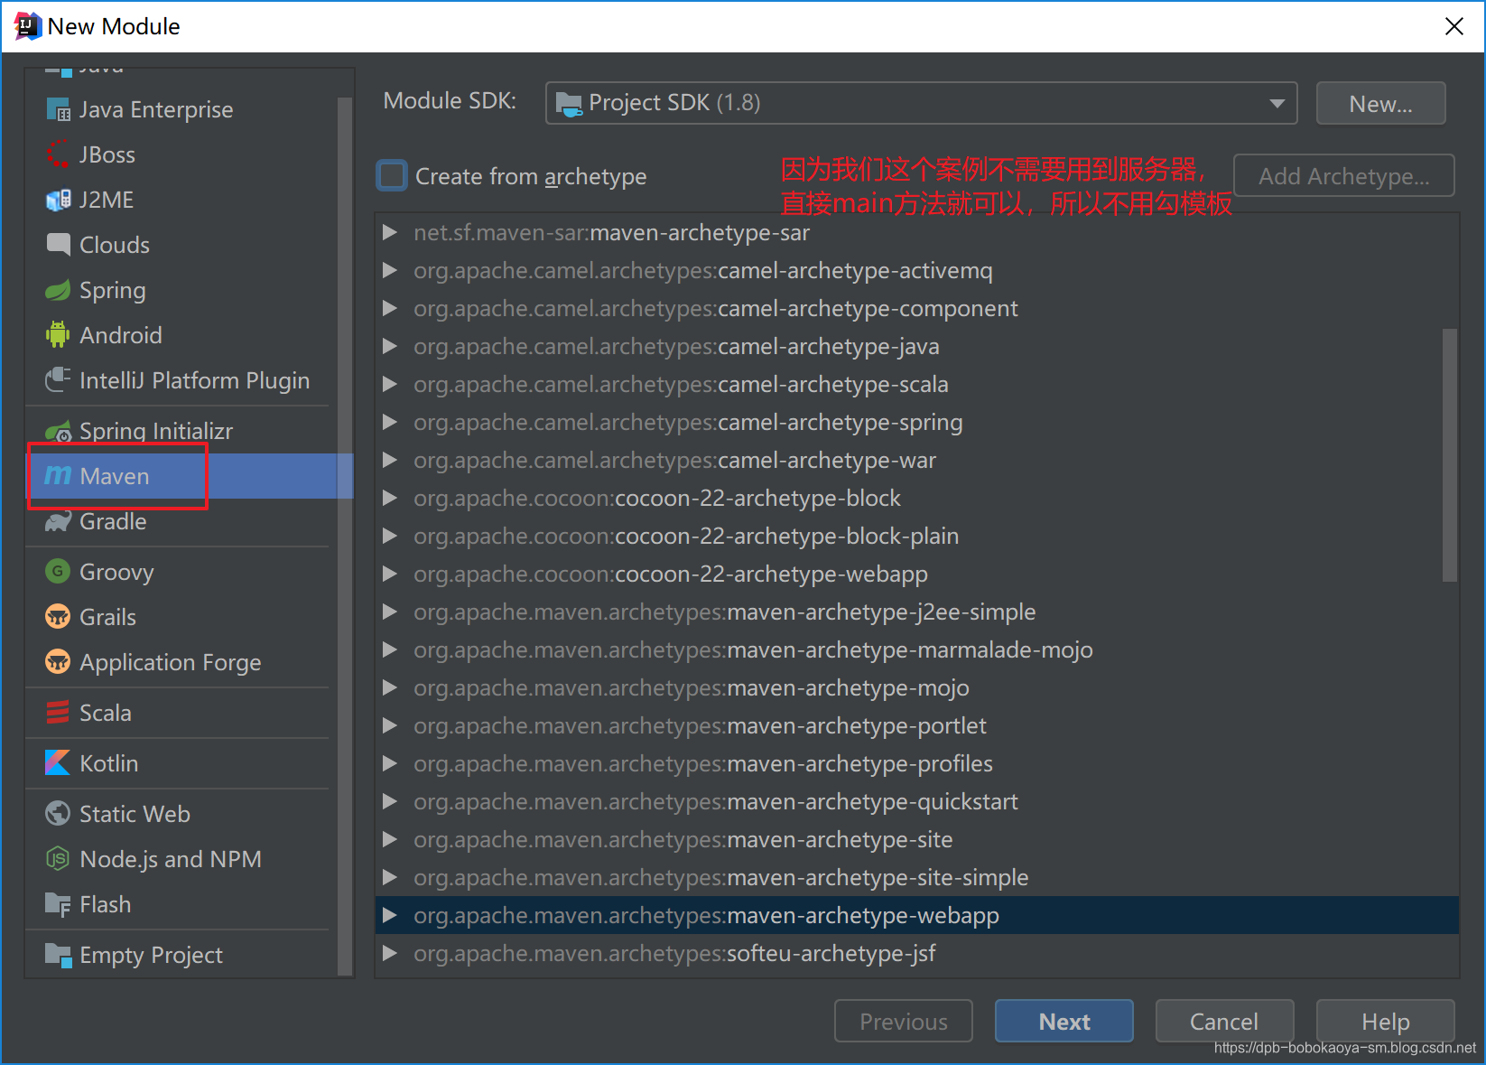Click the Gradle elephant icon
Image resolution: width=1486 pixels, height=1065 pixels.
[58, 521]
